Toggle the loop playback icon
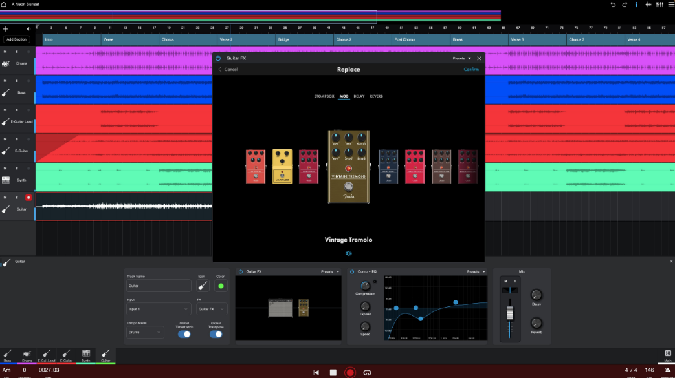Image resolution: width=675 pixels, height=378 pixels. click(x=367, y=372)
